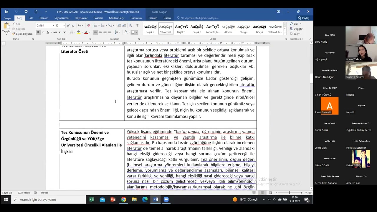Switch to the Ekle ribbon tab

pyautogui.click(x=31, y=18)
